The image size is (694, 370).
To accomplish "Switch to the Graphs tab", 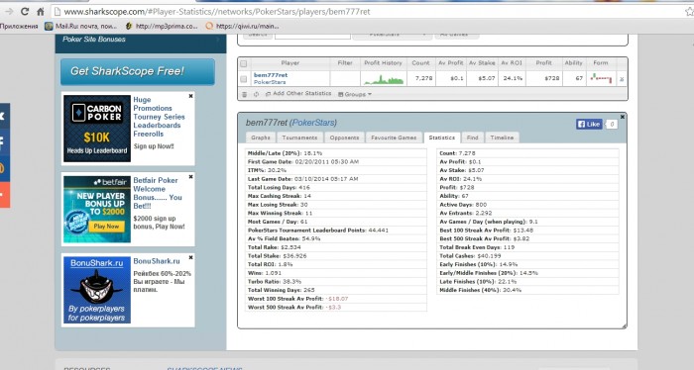I will [260, 138].
